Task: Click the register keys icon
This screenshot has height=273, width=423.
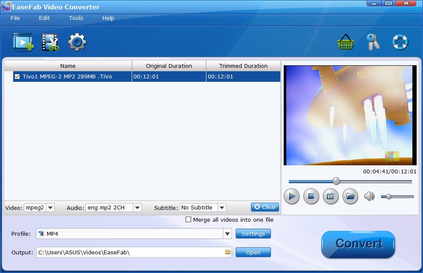Action: coord(373,42)
